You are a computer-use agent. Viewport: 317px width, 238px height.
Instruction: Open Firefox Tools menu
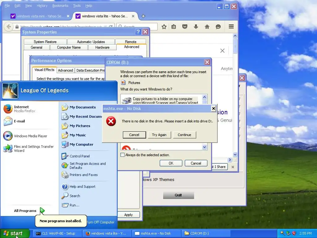click(77, 6)
